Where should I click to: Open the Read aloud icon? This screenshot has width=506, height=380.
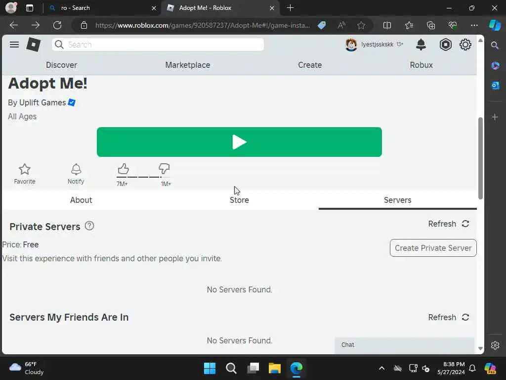pyautogui.click(x=341, y=25)
